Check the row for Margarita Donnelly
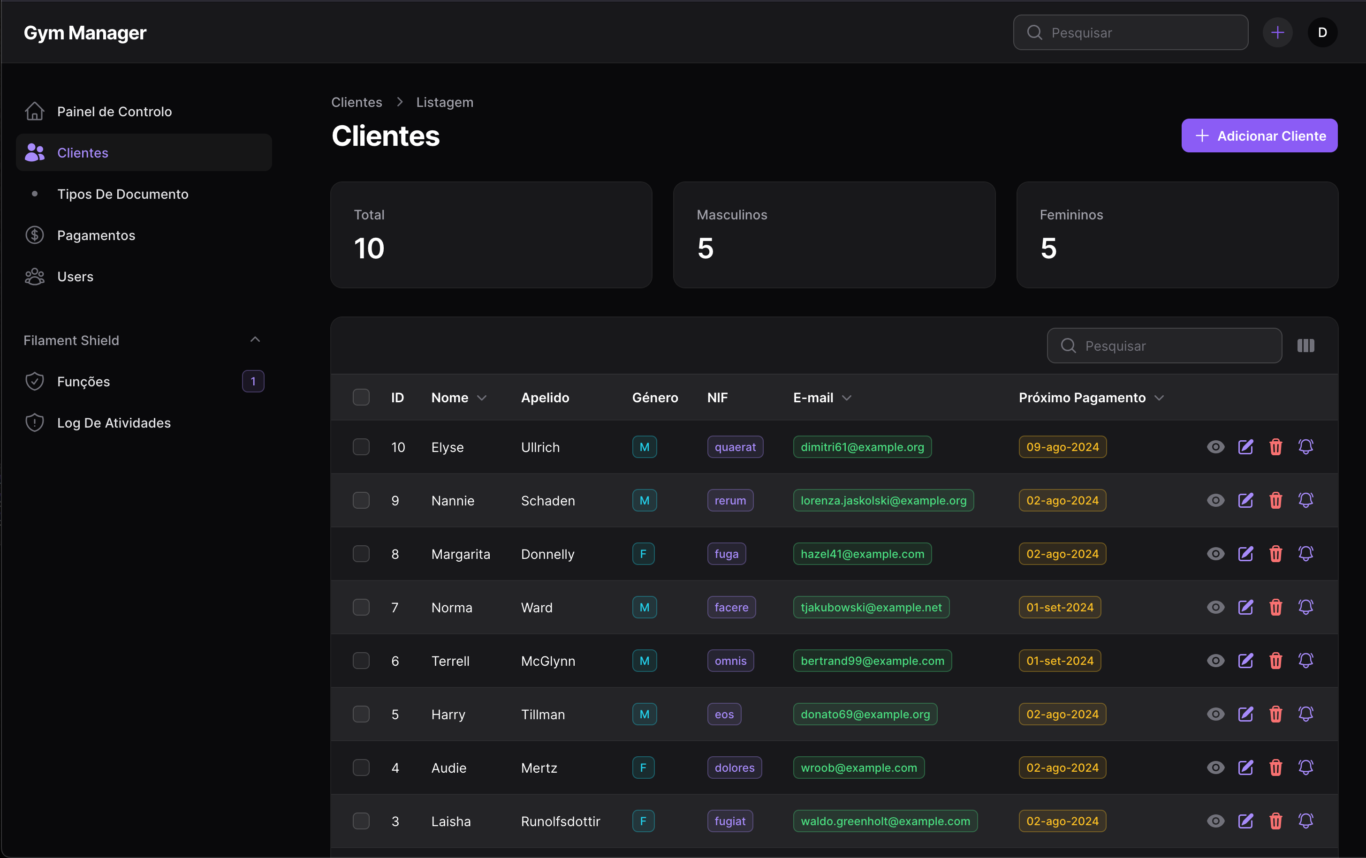Screen dimensions: 1366x858 pyautogui.click(x=361, y=553)
